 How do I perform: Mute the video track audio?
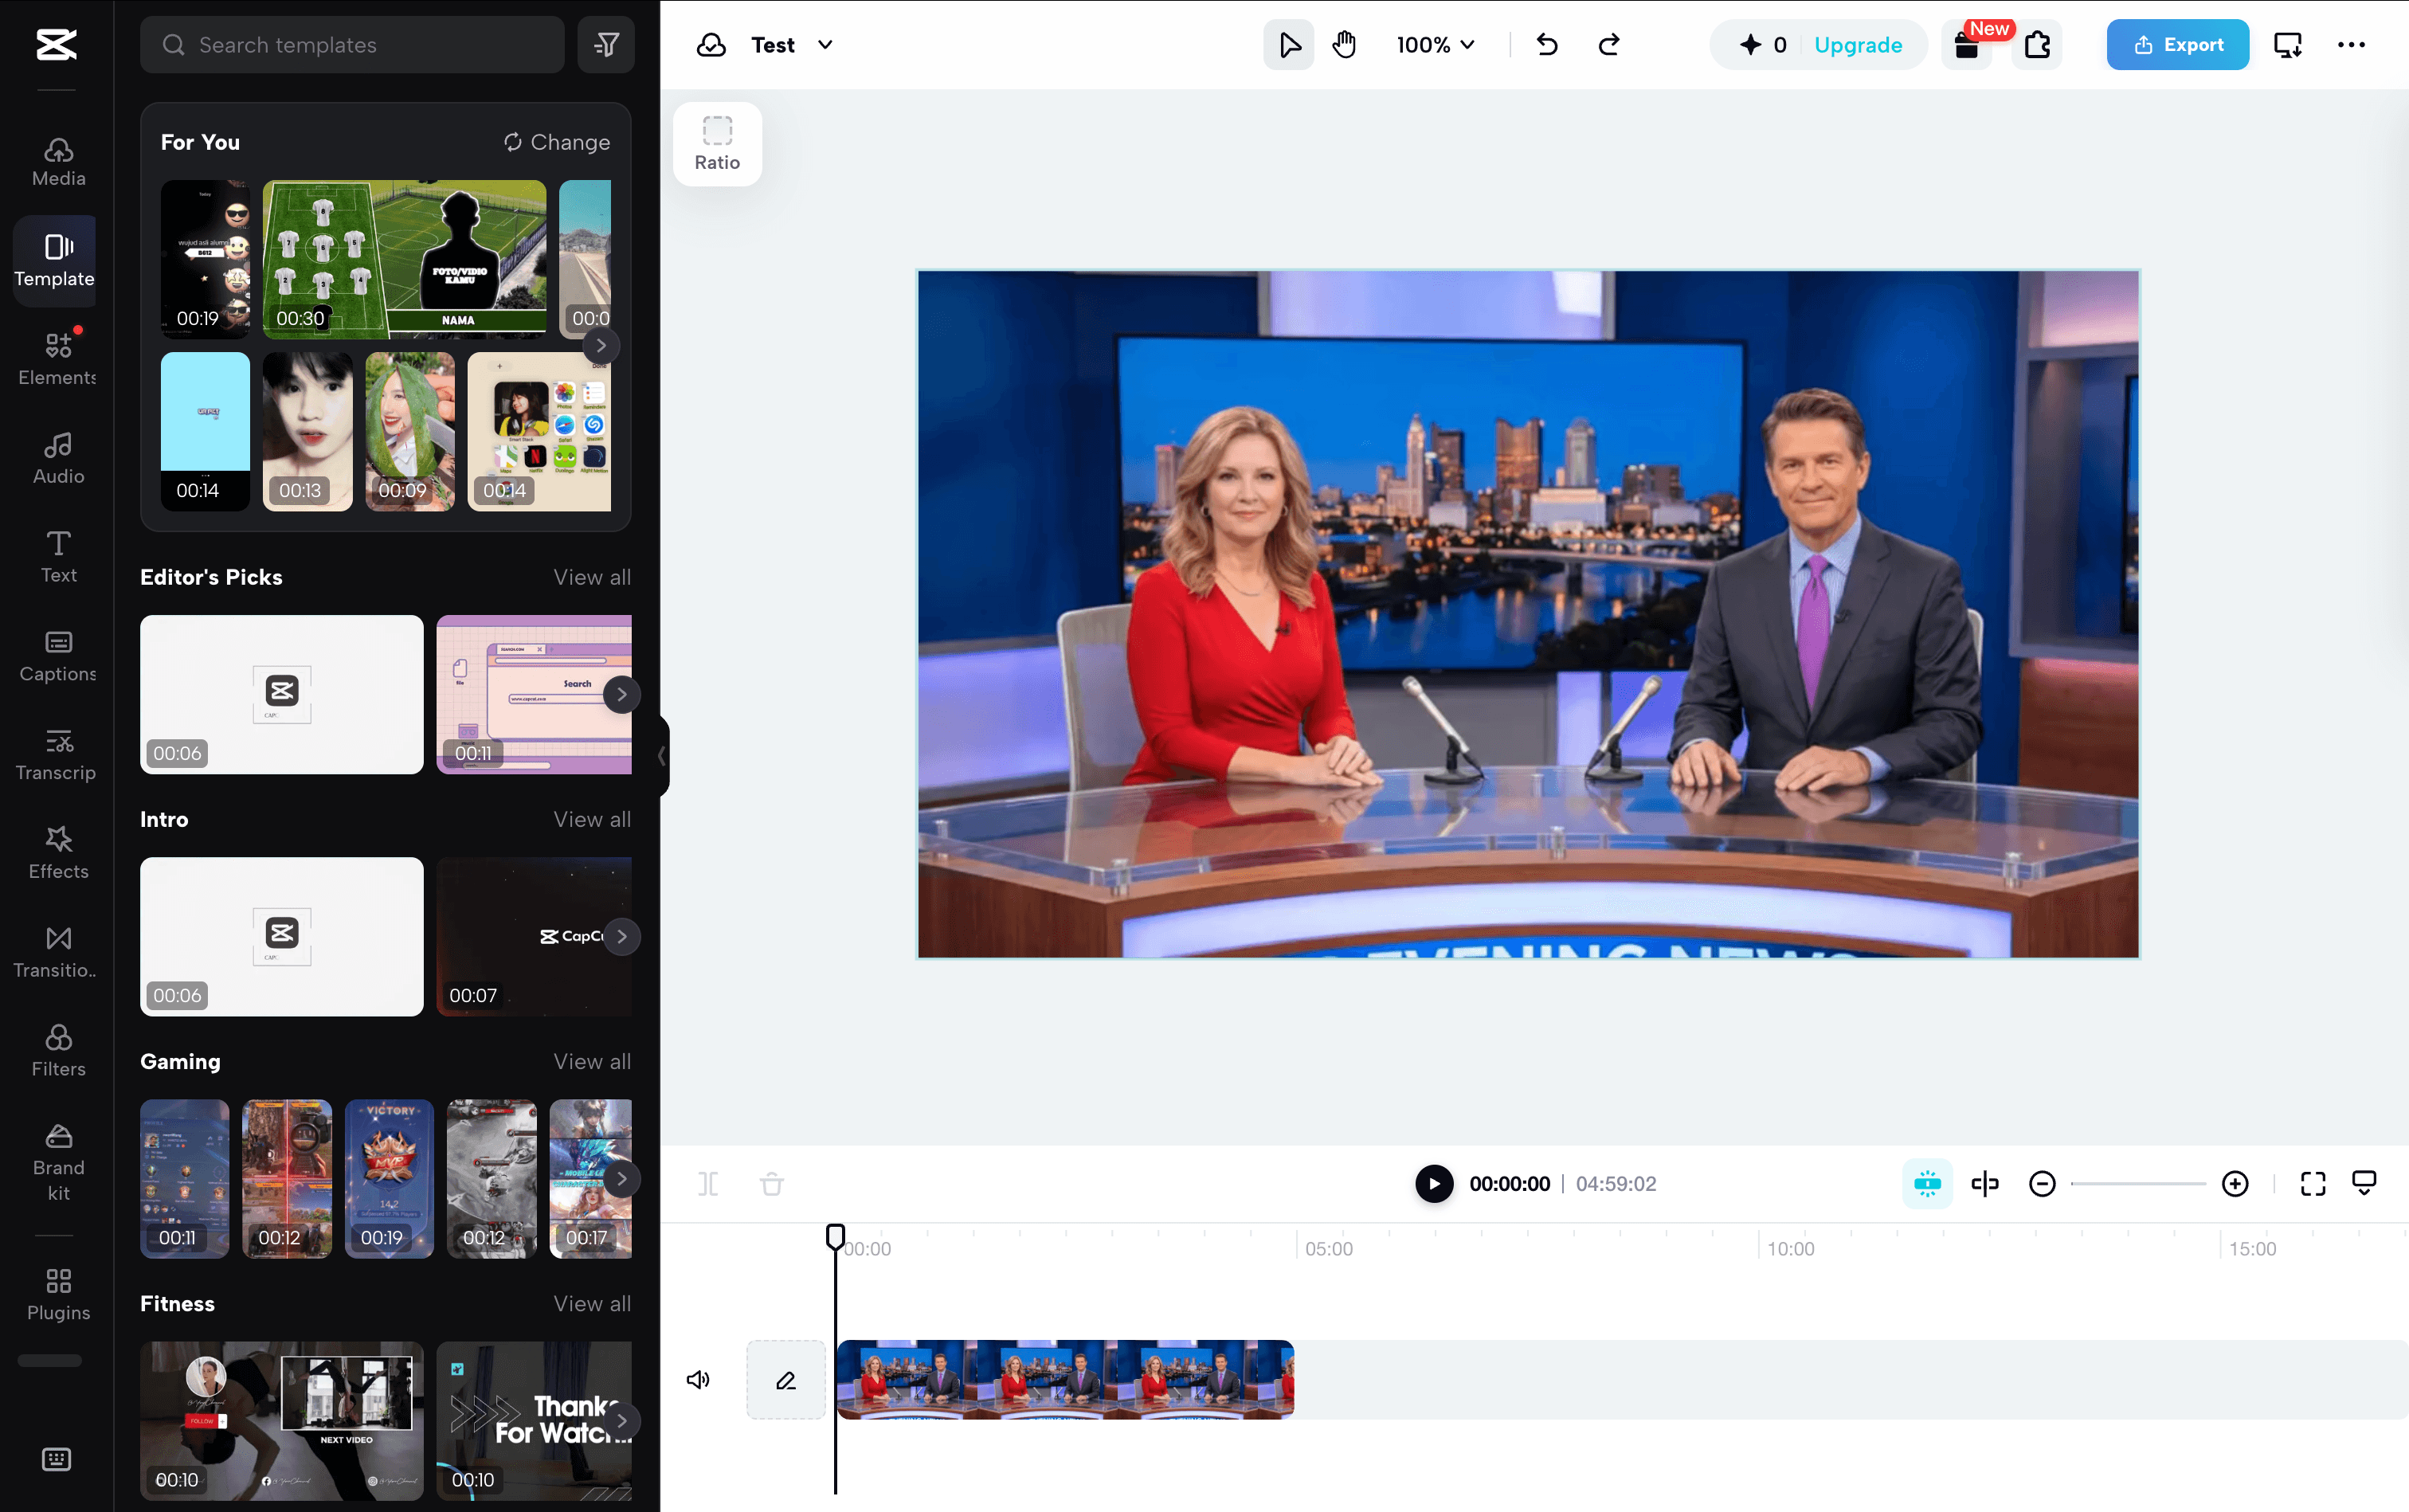pos(698,1380)
